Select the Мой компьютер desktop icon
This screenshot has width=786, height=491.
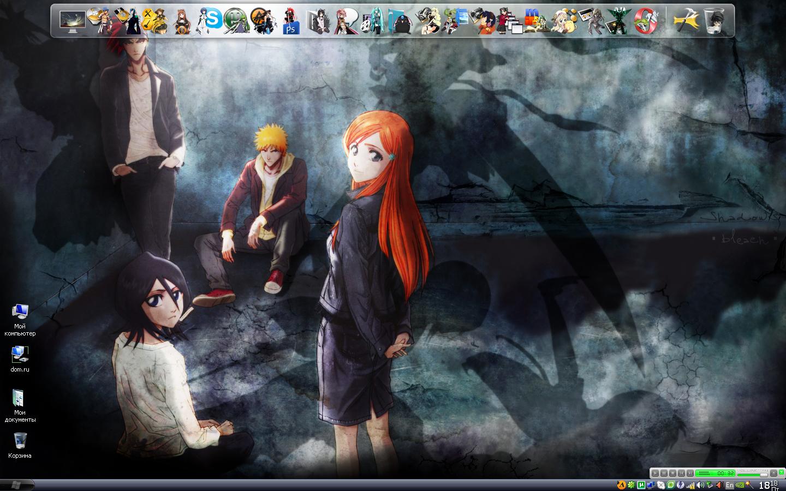[x=20, y=320]
